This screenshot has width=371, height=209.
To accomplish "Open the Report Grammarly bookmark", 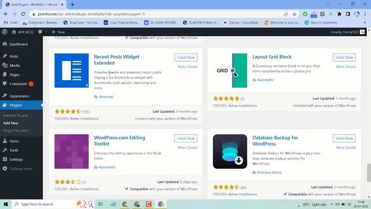I will (321, 23).
